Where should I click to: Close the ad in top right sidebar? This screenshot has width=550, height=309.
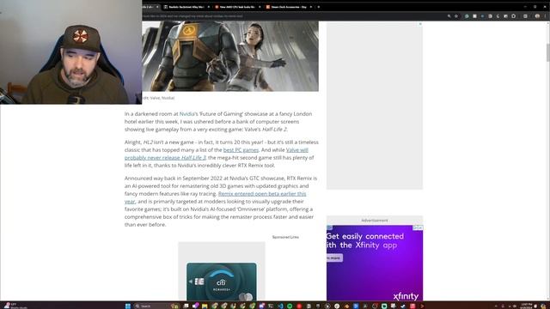click(x=420, y=24)
